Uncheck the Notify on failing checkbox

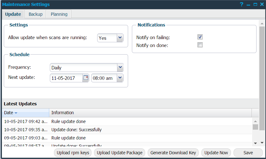click(x=200, y=37)
